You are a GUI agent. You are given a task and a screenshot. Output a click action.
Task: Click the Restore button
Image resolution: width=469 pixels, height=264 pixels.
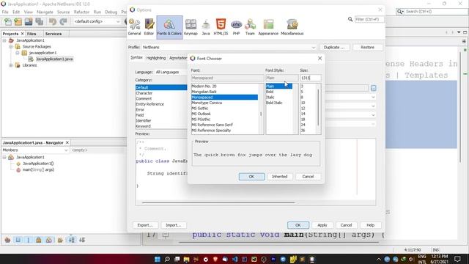(x=367, y=47)
